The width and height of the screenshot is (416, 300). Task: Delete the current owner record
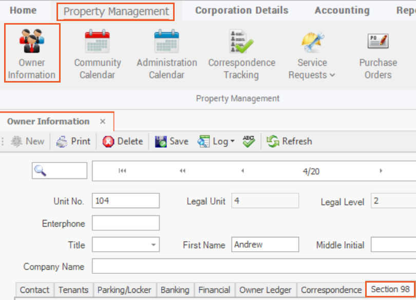(123, 142)
